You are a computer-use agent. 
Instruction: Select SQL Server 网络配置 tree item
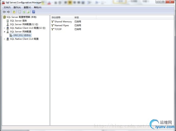click(x=21, y=32)
